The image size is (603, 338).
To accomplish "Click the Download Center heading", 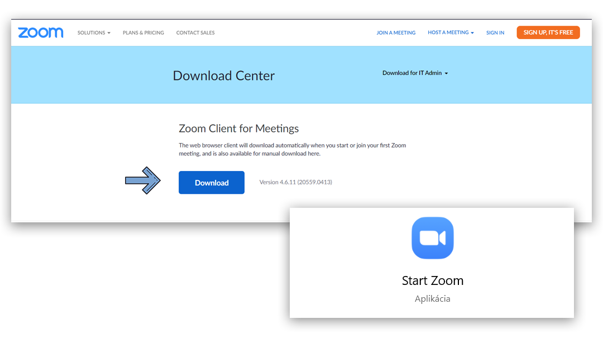I will pyautogui.click(x=224, y=75).
